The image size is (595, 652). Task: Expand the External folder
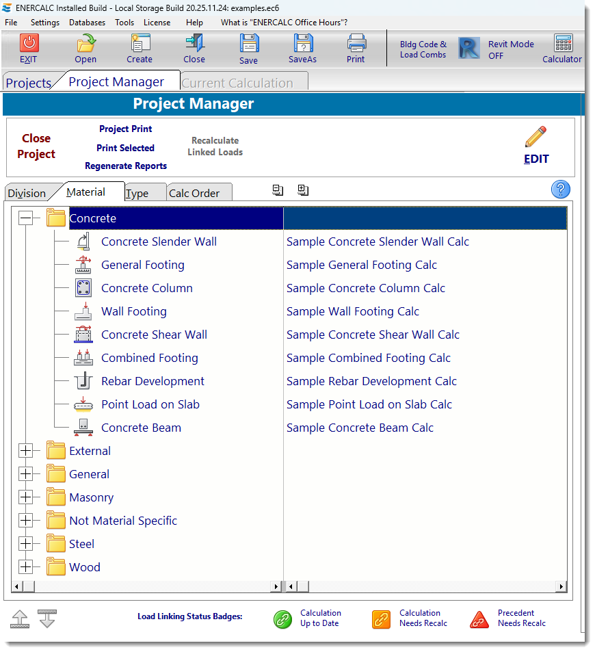pyautogui.click(x=26, y=451)
